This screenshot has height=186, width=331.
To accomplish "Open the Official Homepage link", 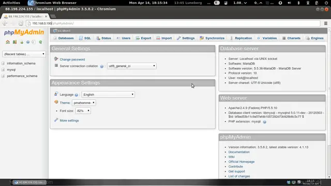I will [x=242, y=162].
